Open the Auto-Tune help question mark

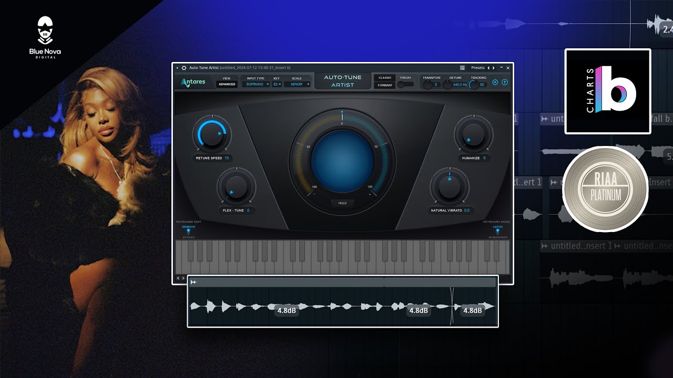[505, 82]
